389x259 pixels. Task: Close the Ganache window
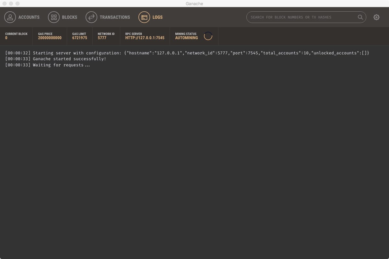[5, 4]
